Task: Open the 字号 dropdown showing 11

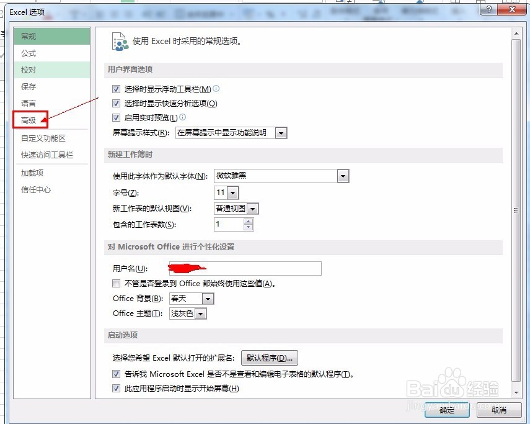Action: point(232,192)
